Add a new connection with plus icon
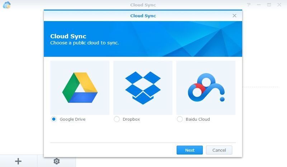This screenshot has width=287, height=167. [x=18, y=161]
